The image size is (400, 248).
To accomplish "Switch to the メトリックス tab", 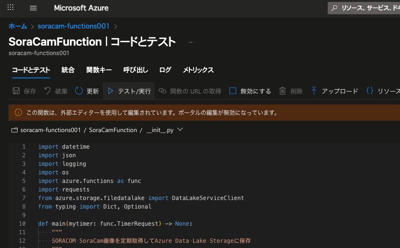I will click(x=198, y=70).
